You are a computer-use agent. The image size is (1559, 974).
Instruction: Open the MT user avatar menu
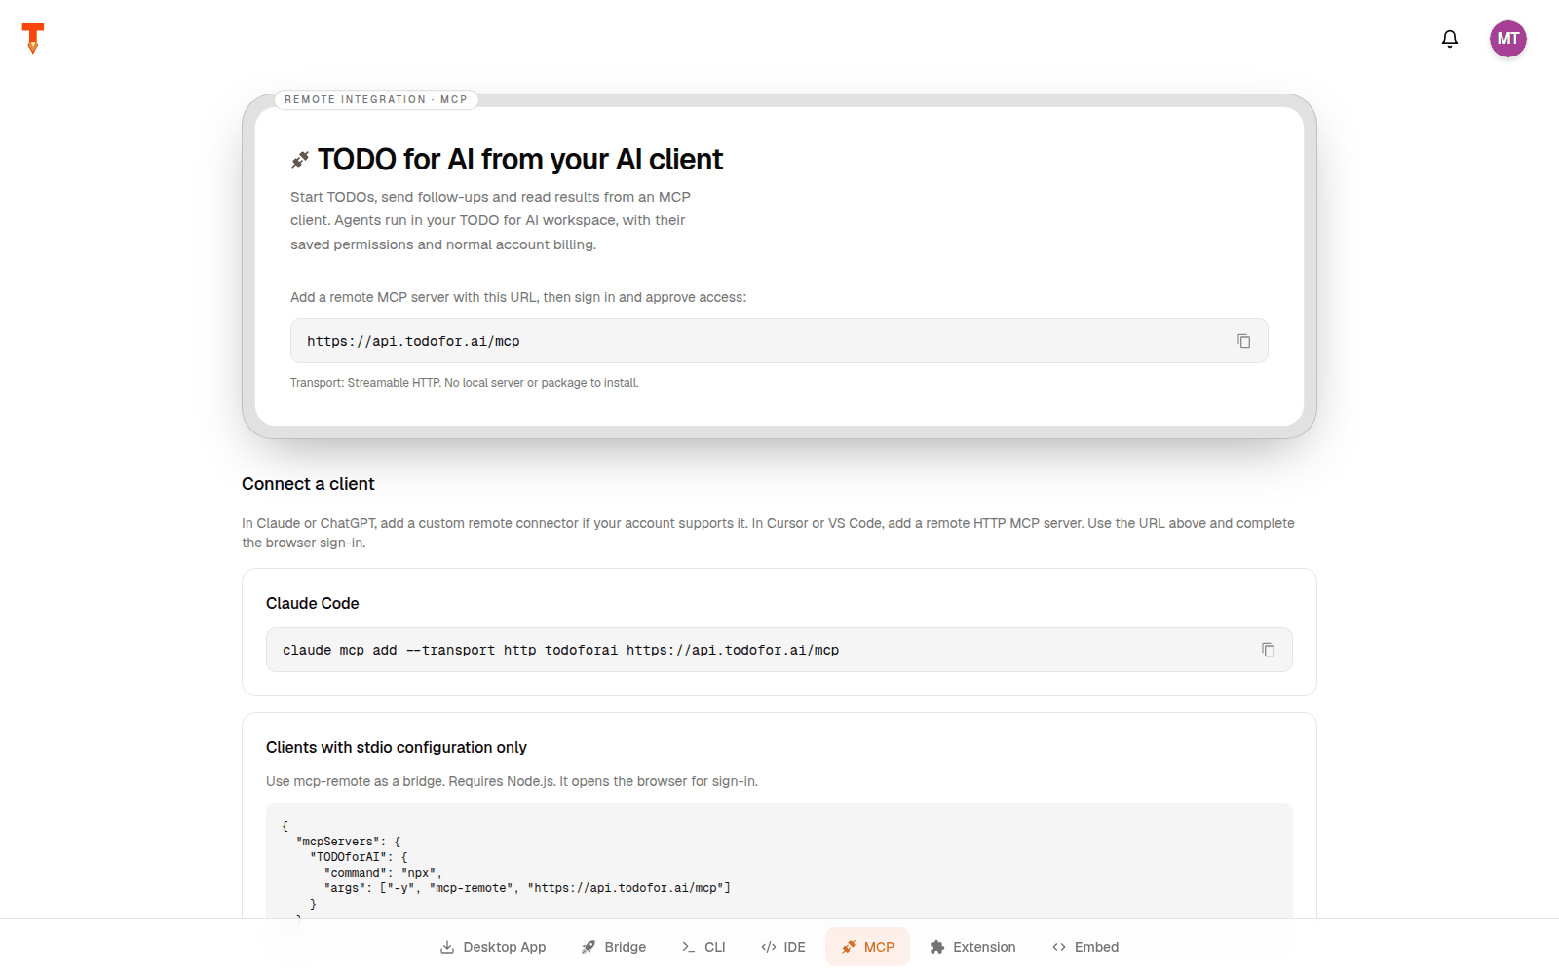click(x=1508, y=39)
